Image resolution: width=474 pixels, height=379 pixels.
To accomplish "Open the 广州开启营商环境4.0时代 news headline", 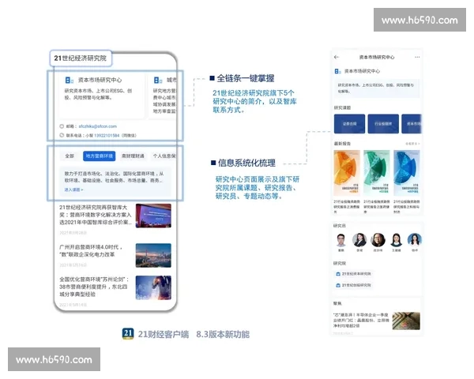I will coord(91,251).
